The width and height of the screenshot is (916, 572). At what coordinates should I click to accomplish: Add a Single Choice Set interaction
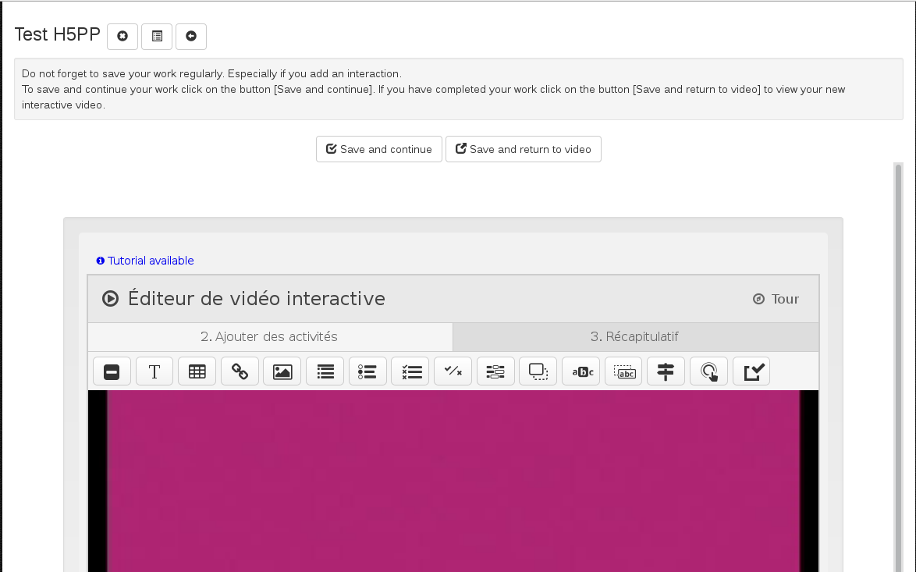click(x=367, y=371)
